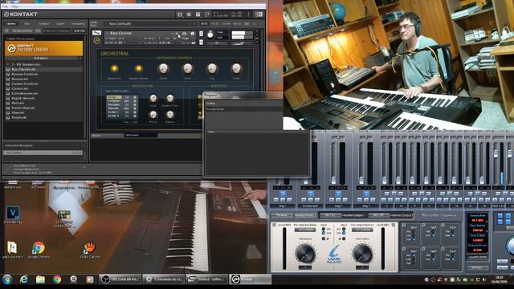
Task: Open the folder shortcut on the desktop
Action: [x=12, y=250]
